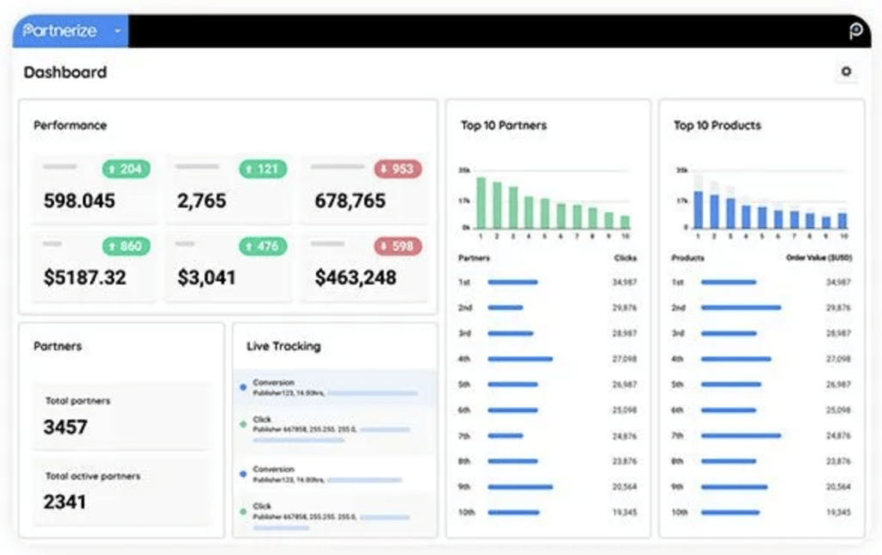Screen dimensions: 882x555
Task: Toggle the blue Conversion status dot
Action: click(243, 387)
